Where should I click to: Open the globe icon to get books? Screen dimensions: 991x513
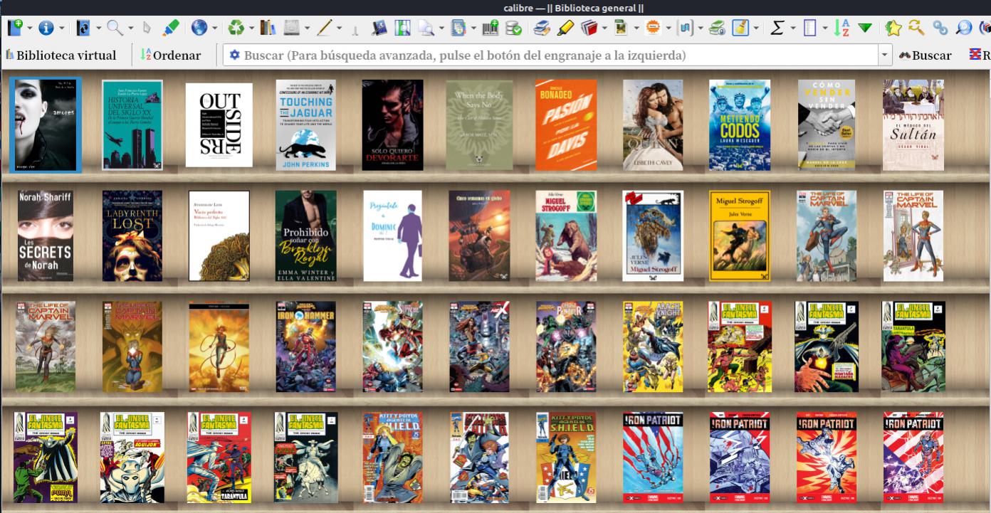[199, 28]
